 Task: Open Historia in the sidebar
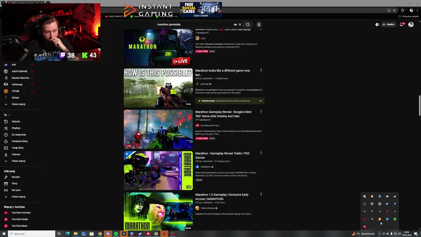[x=16, y=121]
